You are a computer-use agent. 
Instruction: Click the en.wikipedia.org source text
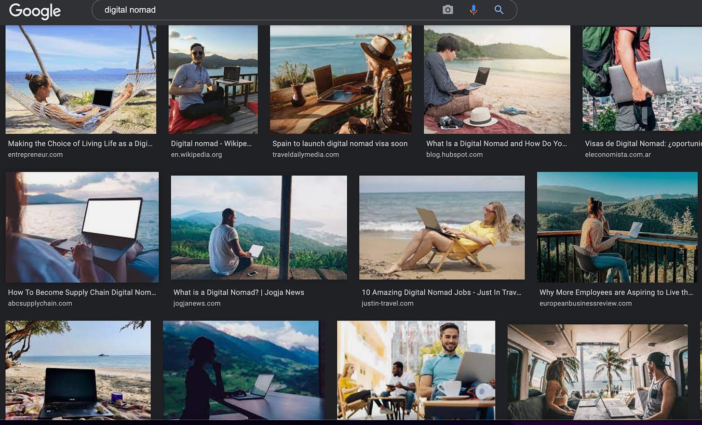196,155
